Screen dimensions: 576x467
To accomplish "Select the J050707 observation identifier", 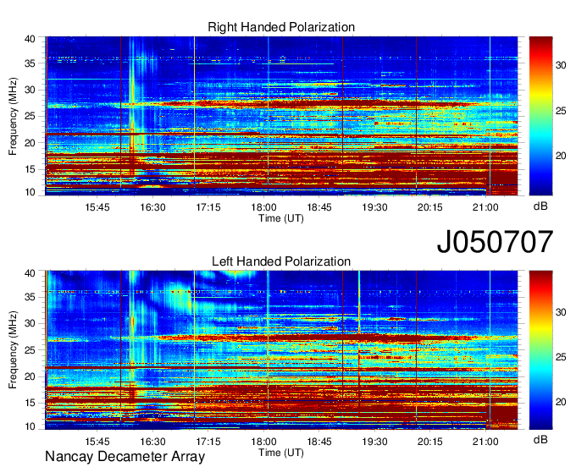I will [495, 242].
